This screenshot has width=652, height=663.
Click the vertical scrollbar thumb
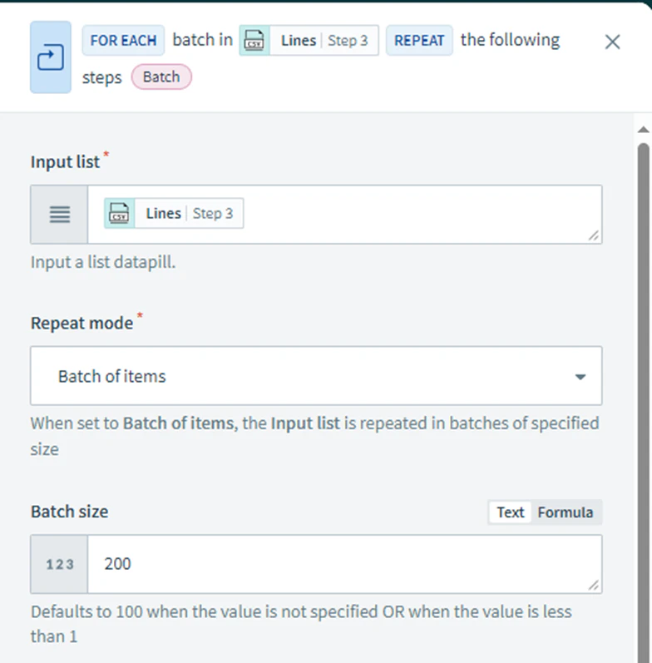(x=643, y=402)
